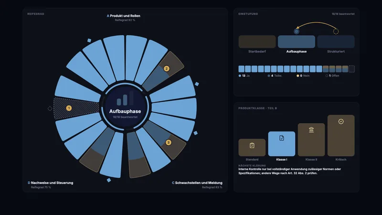Image resolution: width=382 pixels, height=215 pixels.
Task: Click the yellow marker number 1 on the wheel
Action: pos(69,108)
